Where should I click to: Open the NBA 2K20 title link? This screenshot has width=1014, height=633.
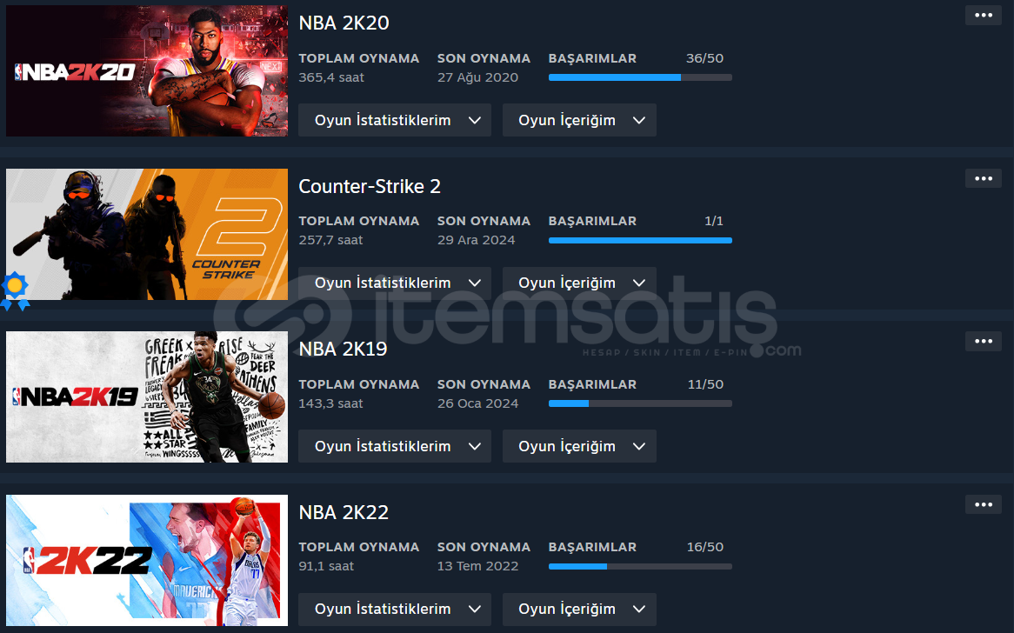pyautogui.click(x=344, y=23)
